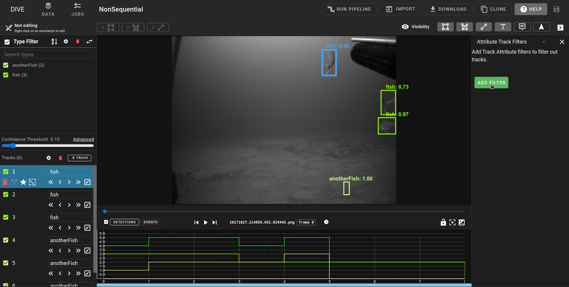The width and height of the screenshot is (569, 287).
Task: Click the frame seek slider handle
Action: (x=105, y=211)
